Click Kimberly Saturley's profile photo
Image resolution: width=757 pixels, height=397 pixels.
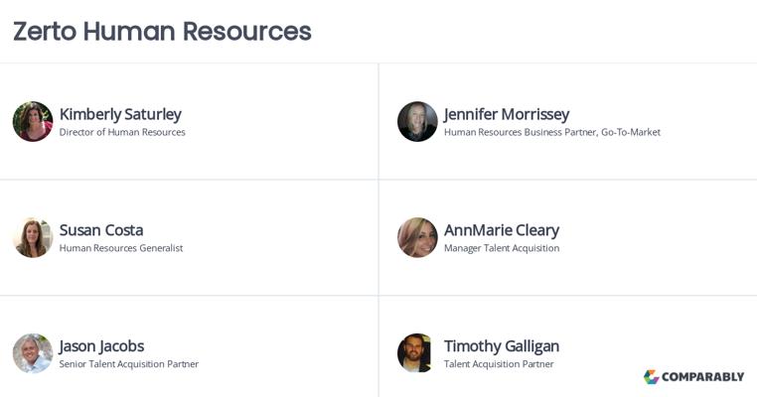tap(33, 121)
